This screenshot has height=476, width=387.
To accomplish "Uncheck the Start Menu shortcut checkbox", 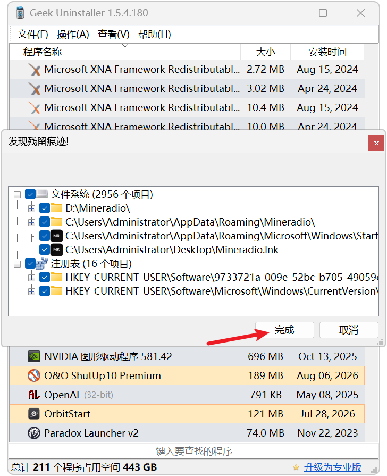I will tap(45, 236).
